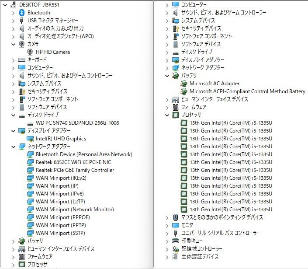Select the DESKTOP-JI3R551 computer name label
The width and height of the screenshot is (308, 269).
pyautogui.click(x=39, y=5)
